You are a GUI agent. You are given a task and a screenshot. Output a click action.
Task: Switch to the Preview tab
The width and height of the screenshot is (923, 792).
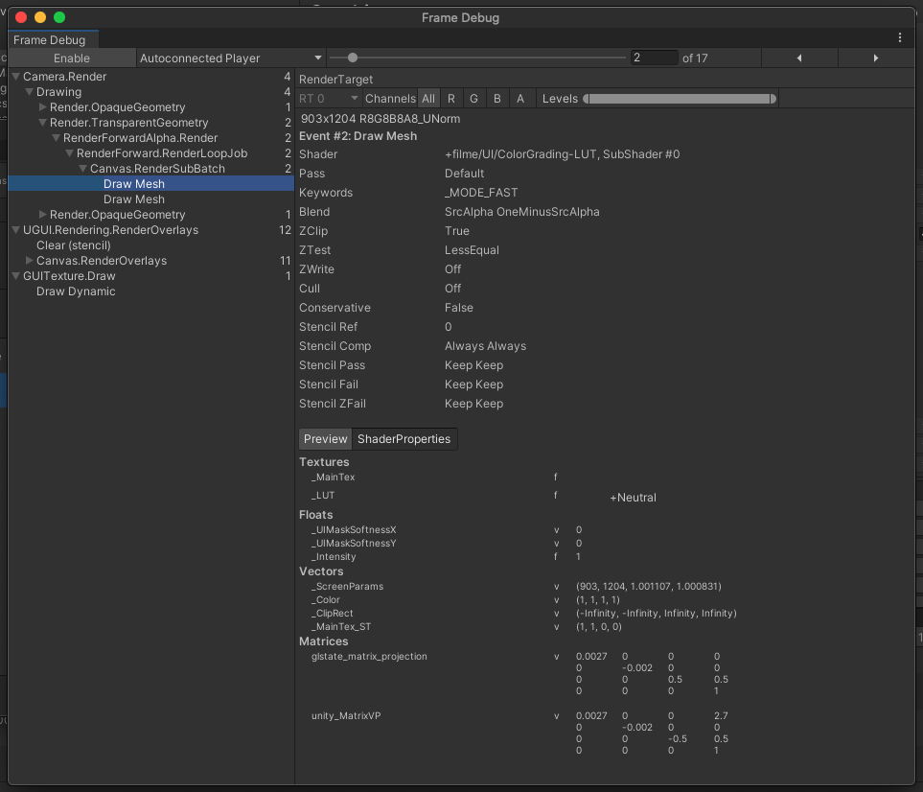click(325, 439)
